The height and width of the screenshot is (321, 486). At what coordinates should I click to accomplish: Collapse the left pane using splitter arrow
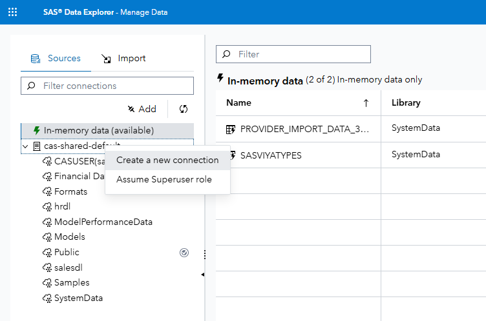pyautogui.click(x=202, y=275)
